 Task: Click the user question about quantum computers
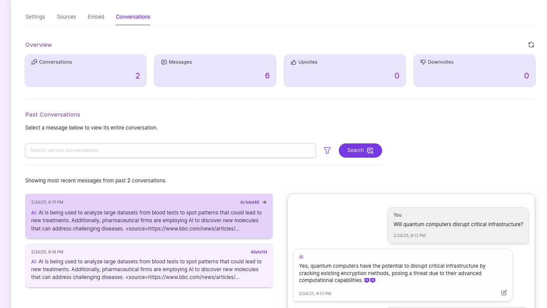pos(458,224)
